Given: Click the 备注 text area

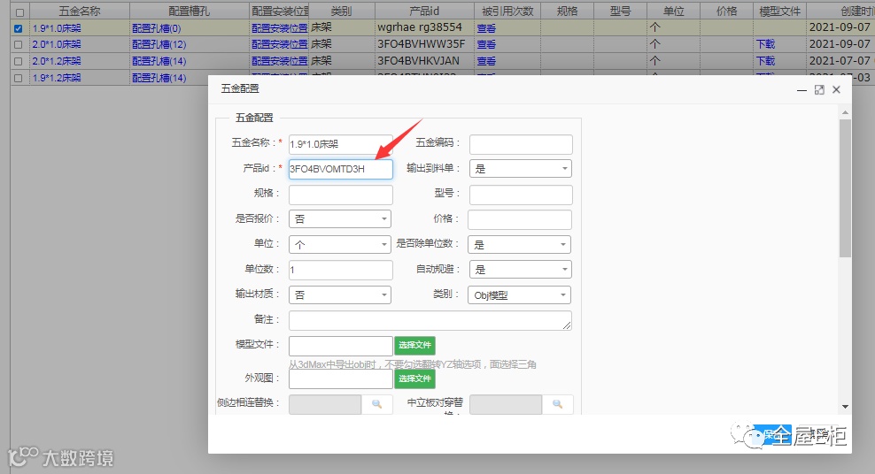Looking at the screenshot, I should (x=430, y=320).
